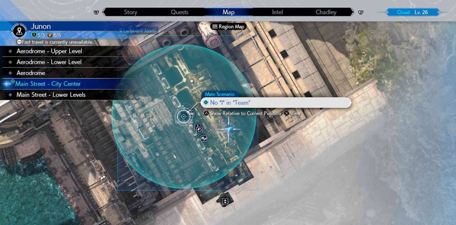456x225 pixels.
Task: Select the No "I" in "Team" scenario label
Action: pos(230,103)
